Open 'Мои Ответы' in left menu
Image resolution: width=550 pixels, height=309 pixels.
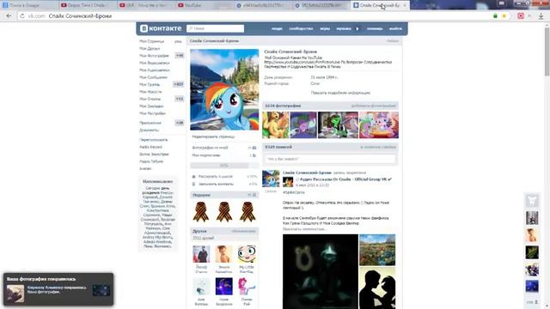(150, 99)
